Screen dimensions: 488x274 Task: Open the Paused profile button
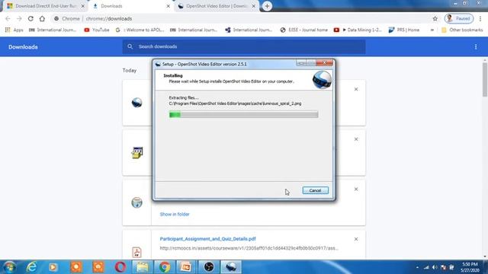point(459,18)
